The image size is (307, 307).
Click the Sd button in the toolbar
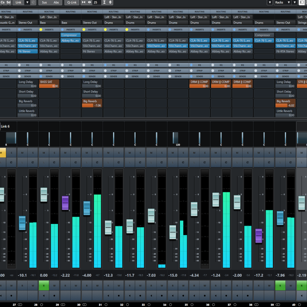pyautogui.click(x=8, y=2)
